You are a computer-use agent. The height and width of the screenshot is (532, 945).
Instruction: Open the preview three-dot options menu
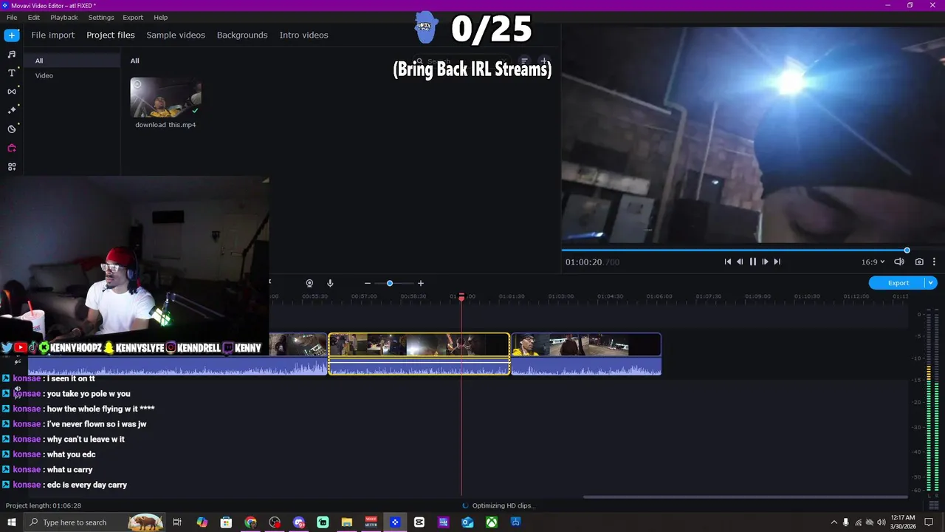pyautogui.click(x=934, y=262)
